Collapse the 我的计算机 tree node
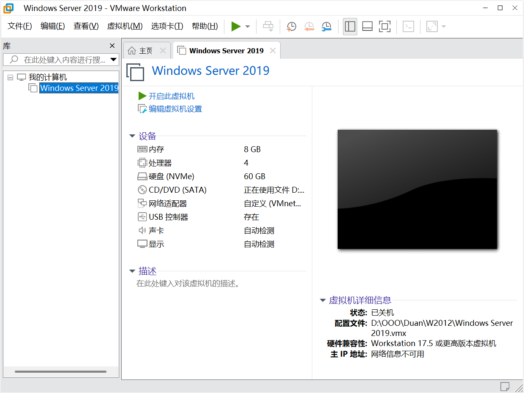524x393 pixels. tap(9, 76)
